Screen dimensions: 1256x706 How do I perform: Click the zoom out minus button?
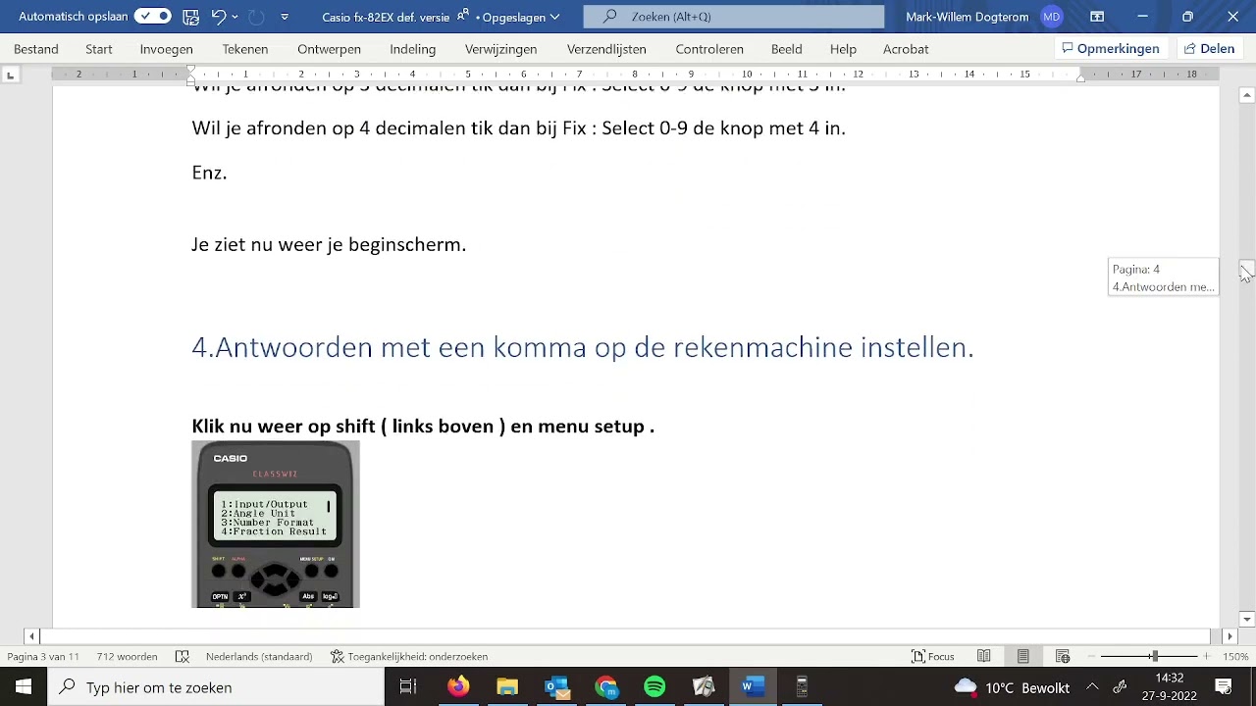pyautogui.click(x=1092, y=657)
